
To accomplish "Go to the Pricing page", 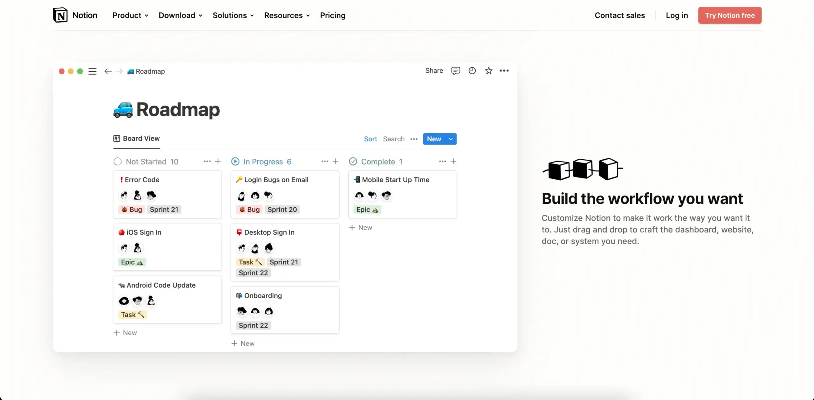I will click(332, 15).
